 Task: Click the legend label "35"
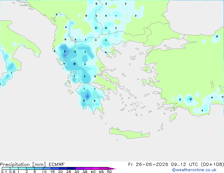point(85,172)
